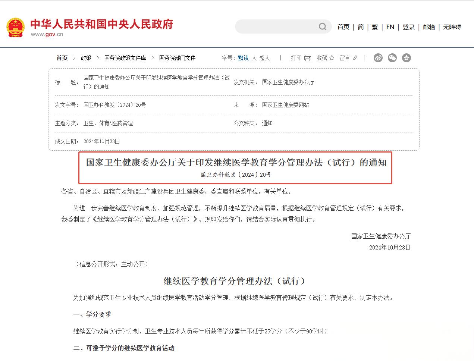Open 国务院部门文件 breadcrumb
This screenshot has width=474, height=361.
coord(177,58)
